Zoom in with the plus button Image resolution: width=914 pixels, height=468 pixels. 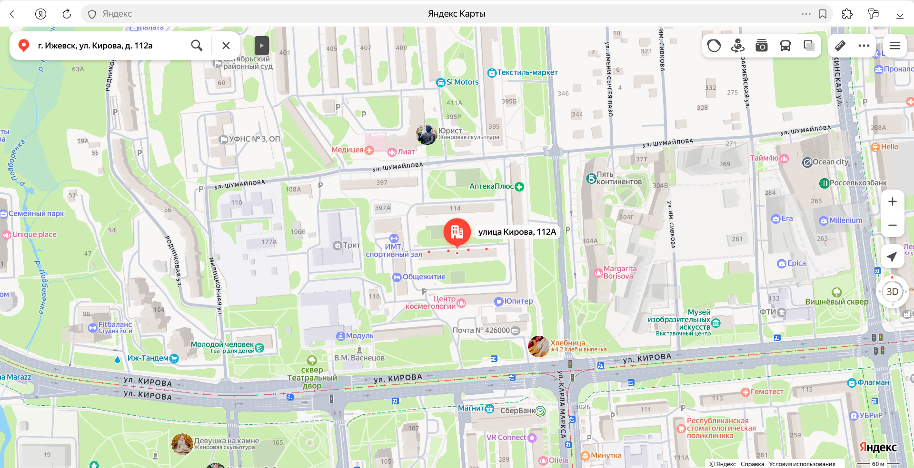pyautogui.click(x=893, y=201)
